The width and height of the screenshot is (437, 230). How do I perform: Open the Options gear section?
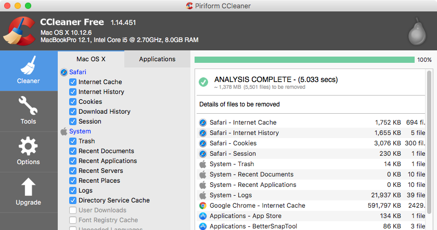tap(29, 152)
